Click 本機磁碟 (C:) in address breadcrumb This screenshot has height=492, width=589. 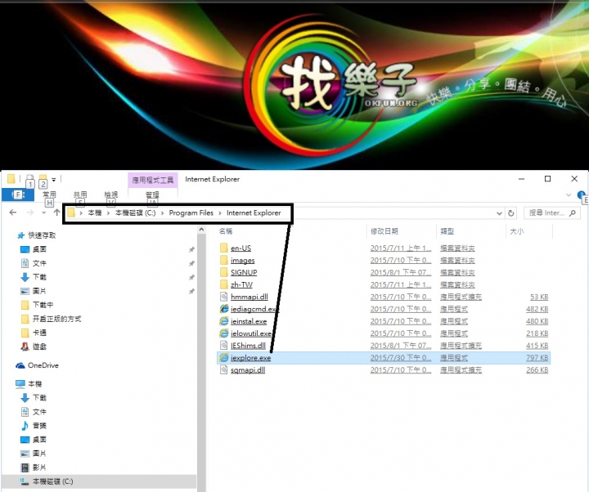tap(135, 212)
